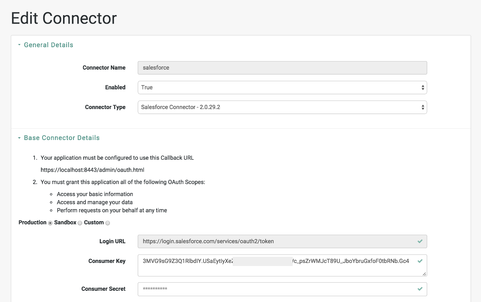481x302 pixels.
Task: Click the Login URL green checkmark
Action: [x=420, y=241]
